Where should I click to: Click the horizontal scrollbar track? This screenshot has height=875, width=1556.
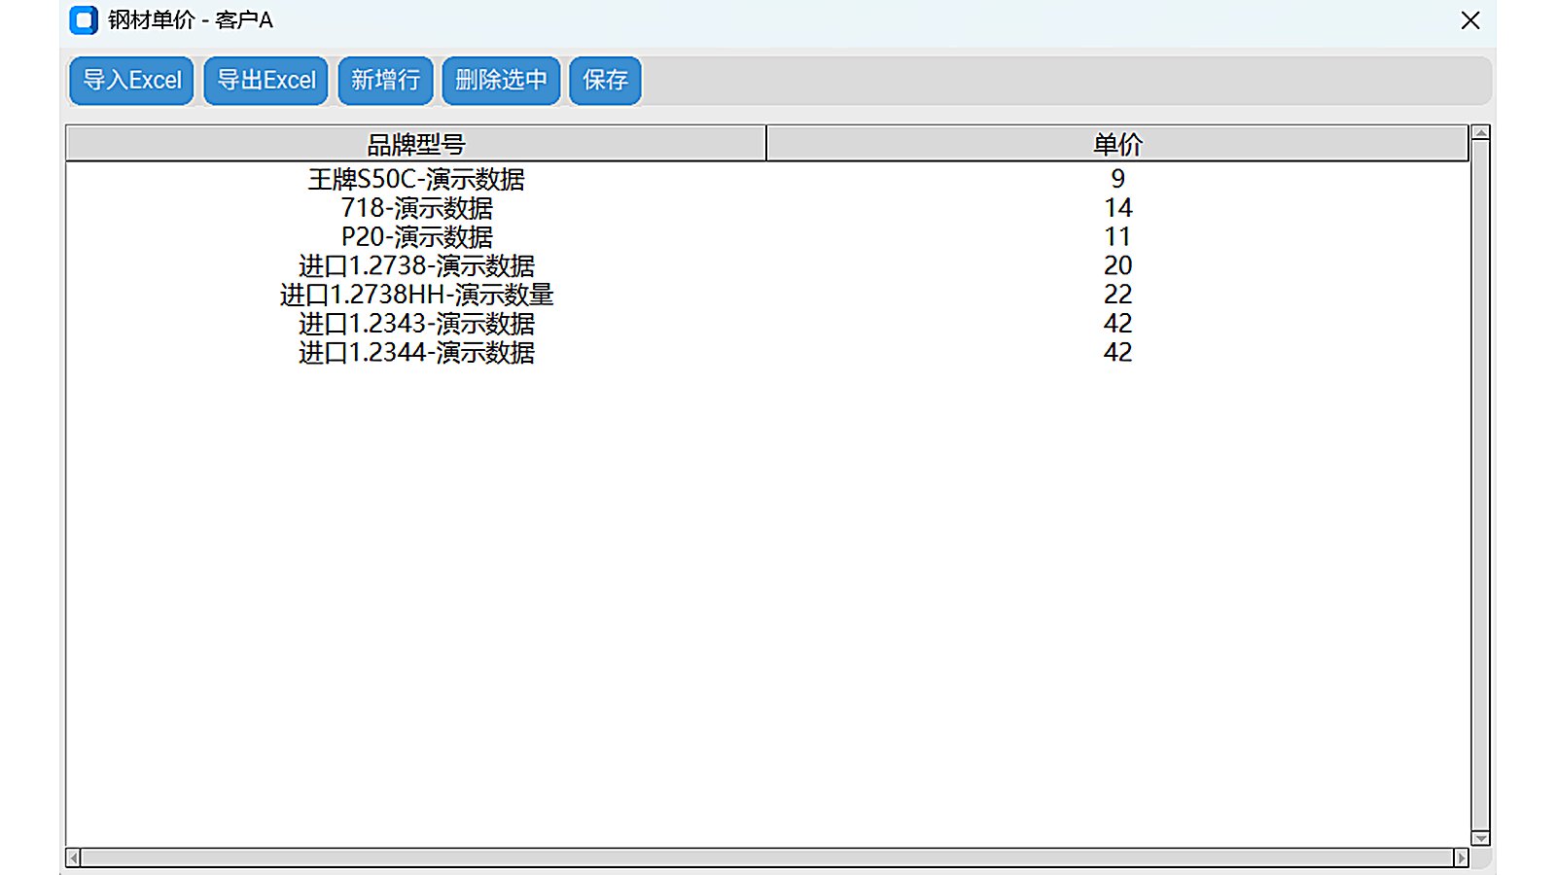click(767, 857)
